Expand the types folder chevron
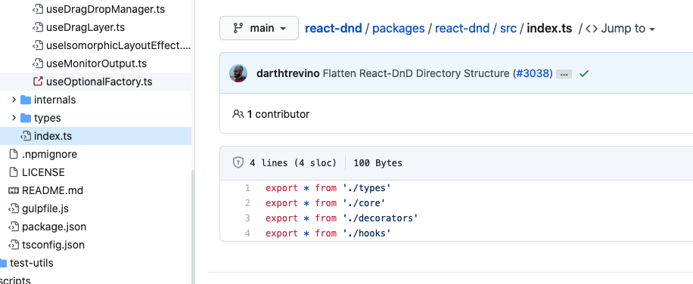693x284 pixels. click(x=14, y=118)
